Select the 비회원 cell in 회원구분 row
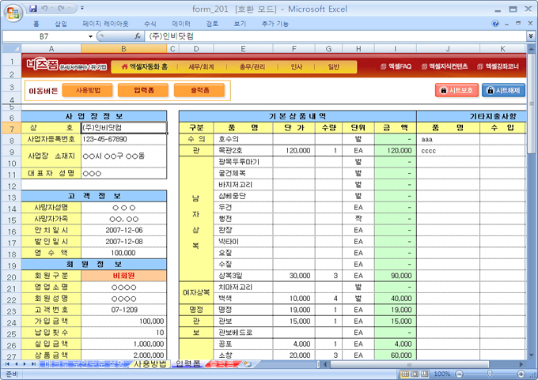This screenshot has height=380, width=538. 124,277
